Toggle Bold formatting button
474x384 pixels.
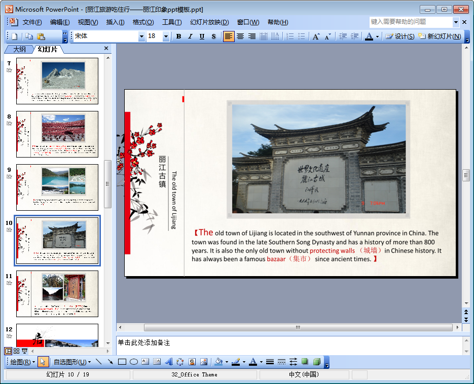[x=178, y=36]
